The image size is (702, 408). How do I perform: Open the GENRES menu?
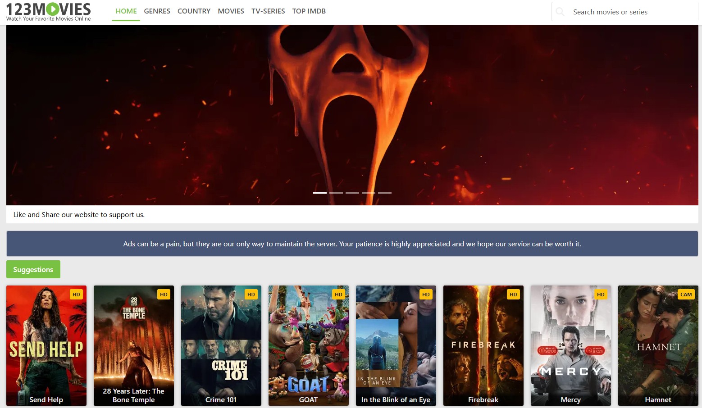[x=157, y=11]
